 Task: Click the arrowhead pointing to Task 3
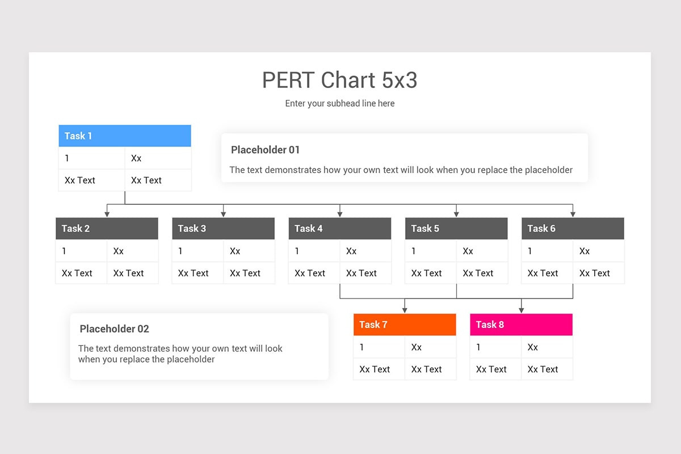pos(223,214)
